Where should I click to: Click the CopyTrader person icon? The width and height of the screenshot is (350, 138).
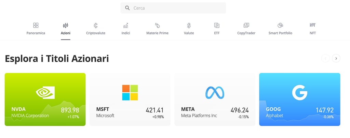tap(246, 25)
